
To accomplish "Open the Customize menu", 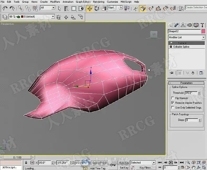I will [x=112, y=2].
